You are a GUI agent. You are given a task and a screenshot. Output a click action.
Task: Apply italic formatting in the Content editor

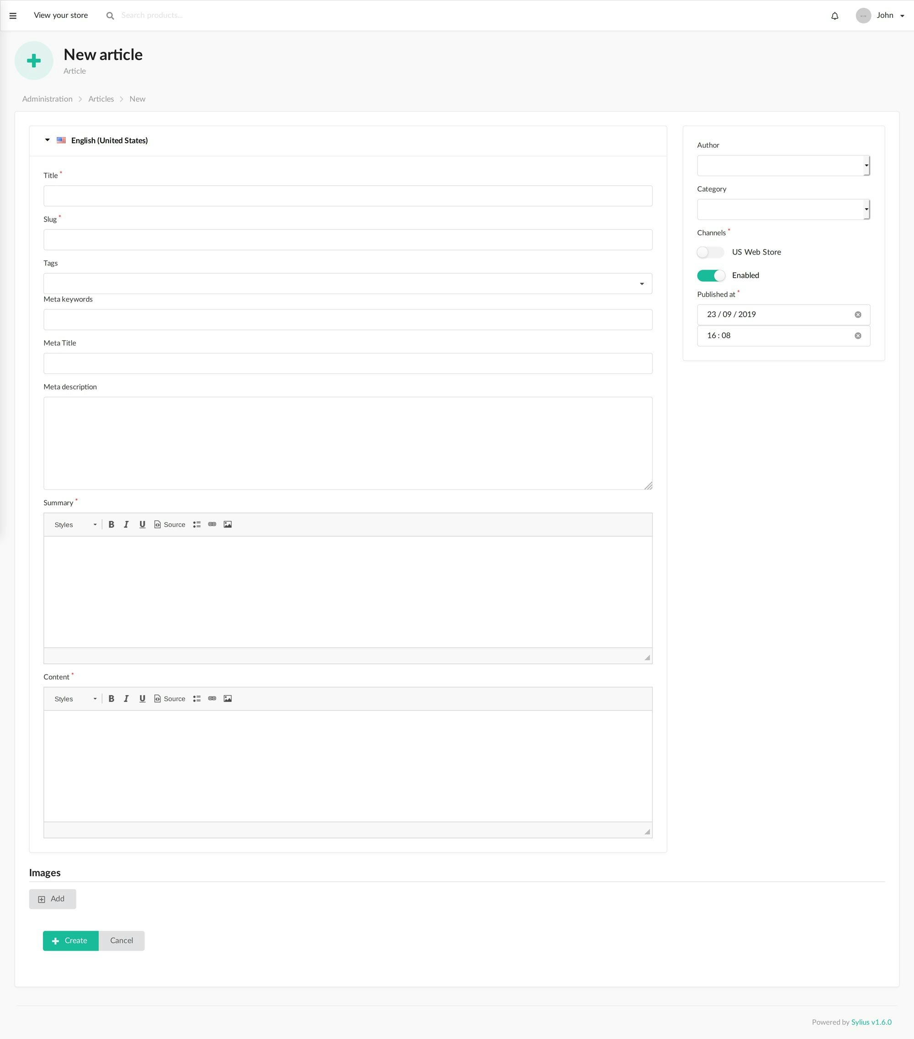tap(127, 698)
